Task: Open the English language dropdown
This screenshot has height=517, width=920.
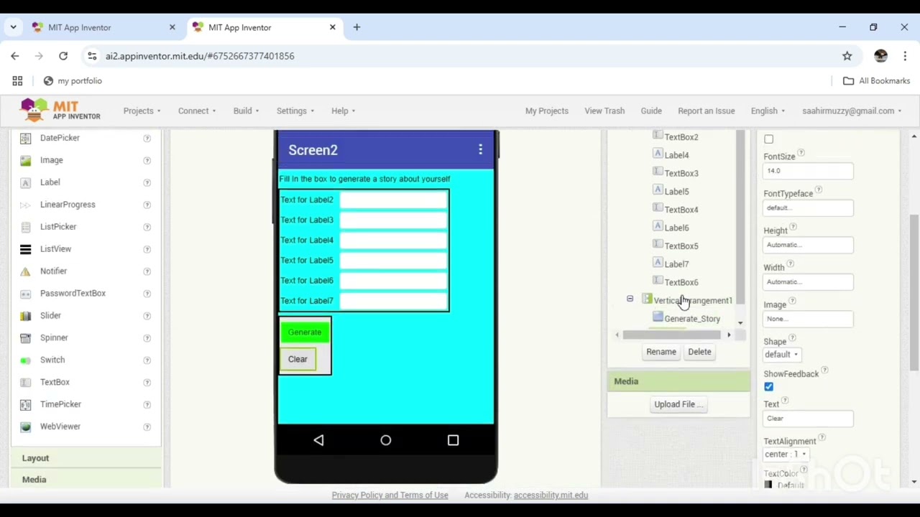Action: tap(768, 111)
